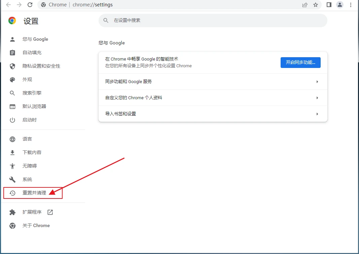Click the 您与 Google section heading
This screenshot has width=359, height=254.
tap(111, 43)
